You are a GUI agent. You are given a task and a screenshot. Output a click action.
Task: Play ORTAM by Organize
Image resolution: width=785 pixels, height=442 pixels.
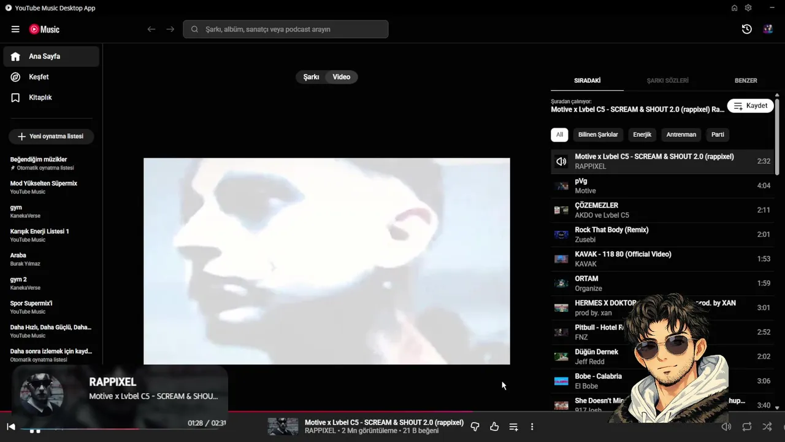click(662, 283)
